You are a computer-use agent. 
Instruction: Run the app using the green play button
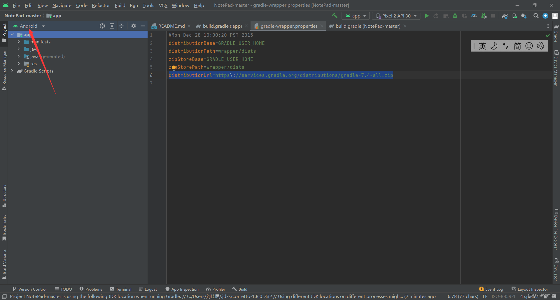click(x=426, y=16)
